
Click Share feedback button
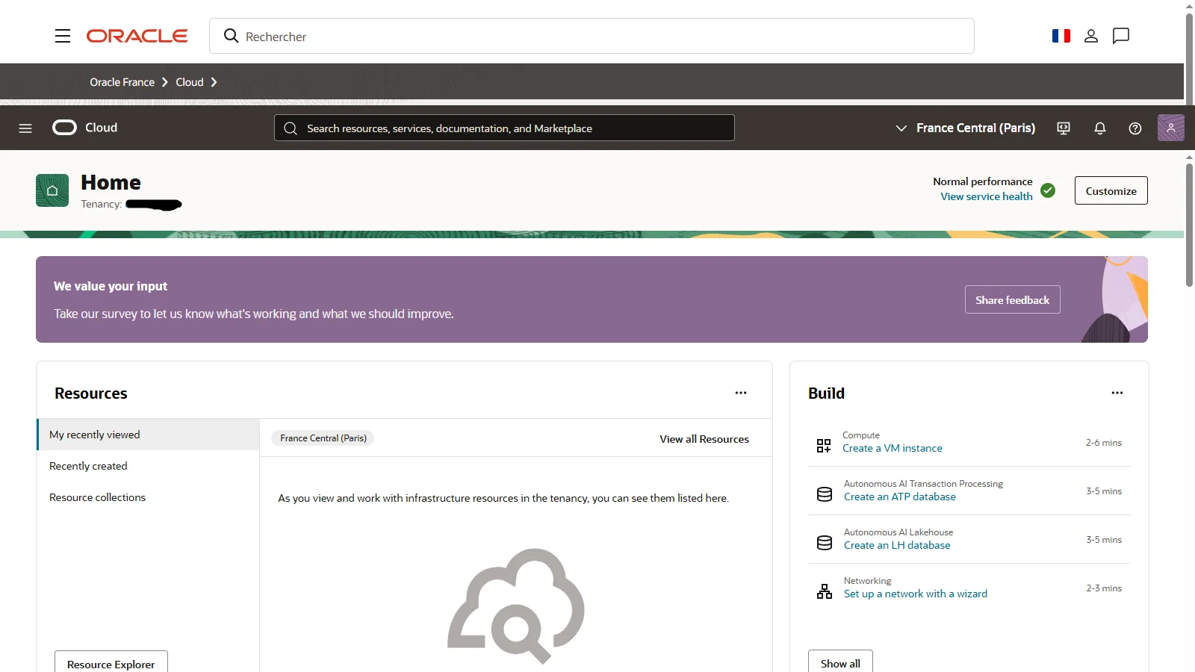[x=1013, y=299]
